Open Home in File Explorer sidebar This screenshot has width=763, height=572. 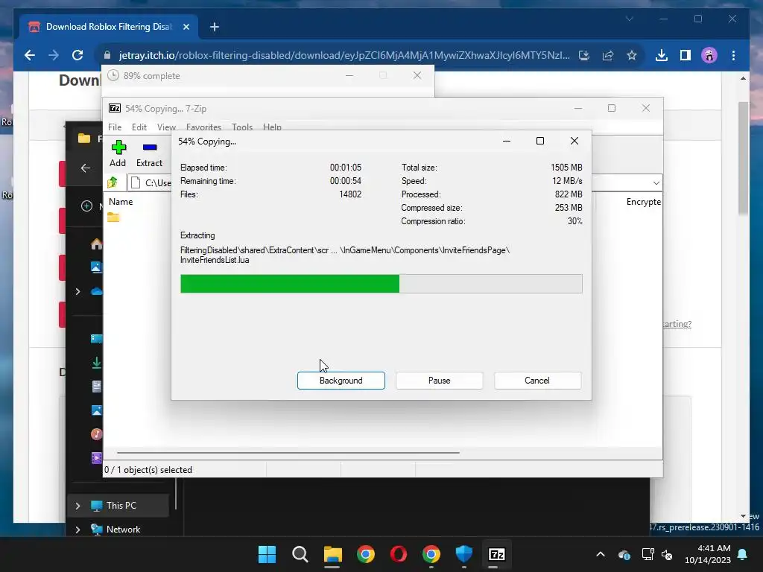point(96,244)
